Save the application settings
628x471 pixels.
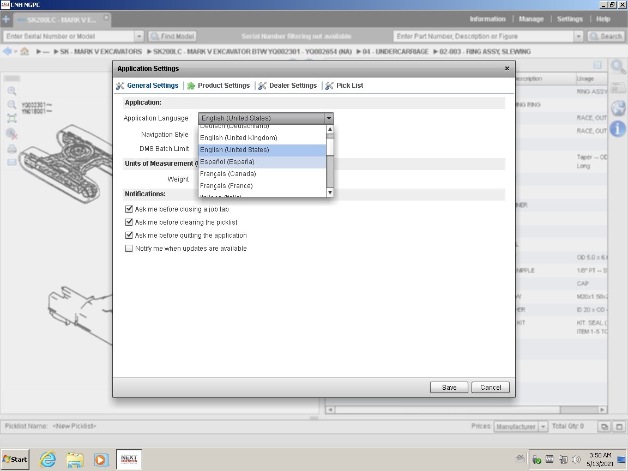[449, 387]
